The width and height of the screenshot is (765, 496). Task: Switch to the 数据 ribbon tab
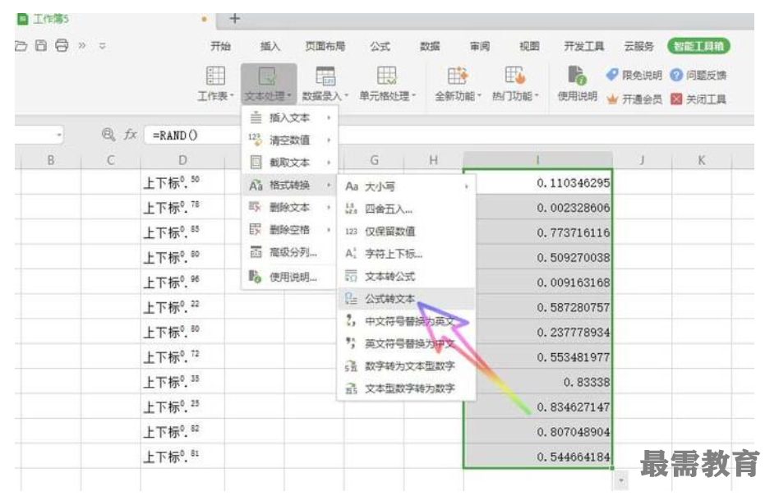430,46
